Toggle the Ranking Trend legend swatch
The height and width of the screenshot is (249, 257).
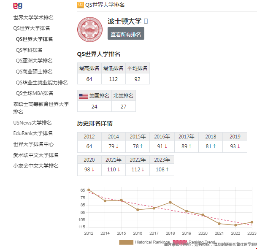point(180,242)
